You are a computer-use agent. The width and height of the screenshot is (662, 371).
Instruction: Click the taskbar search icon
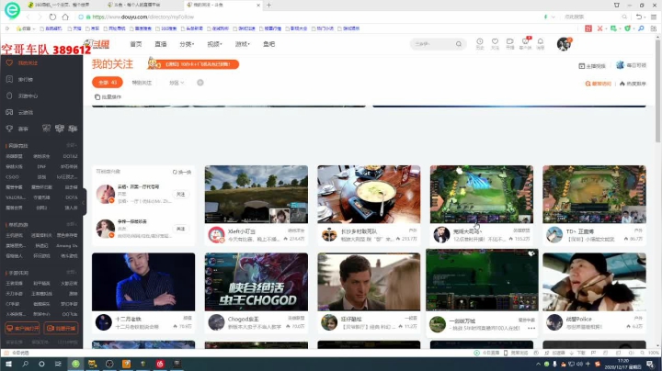[25, 364]
